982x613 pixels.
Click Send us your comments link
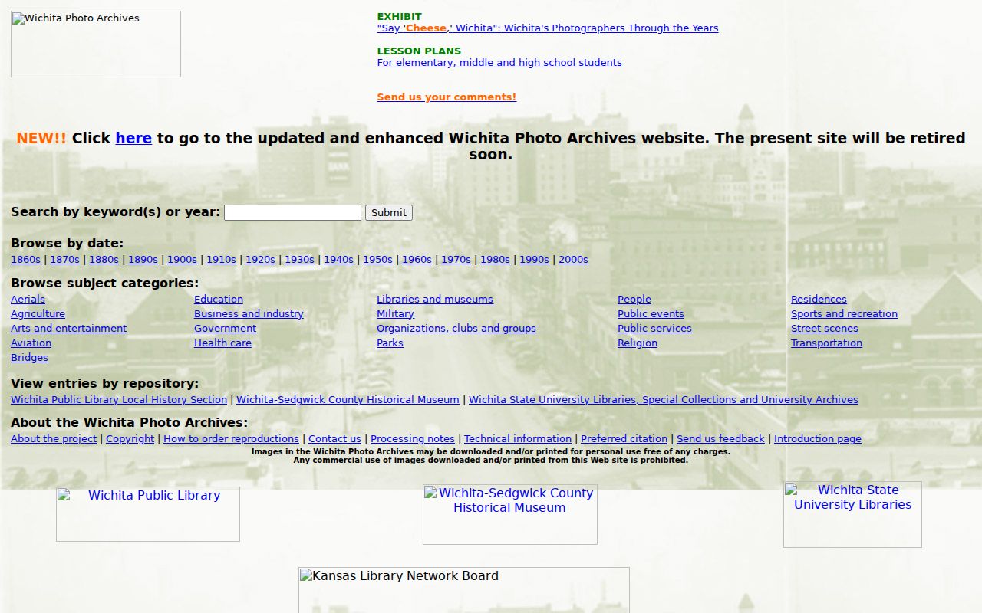pyautogui.click(x=447, y=97)
